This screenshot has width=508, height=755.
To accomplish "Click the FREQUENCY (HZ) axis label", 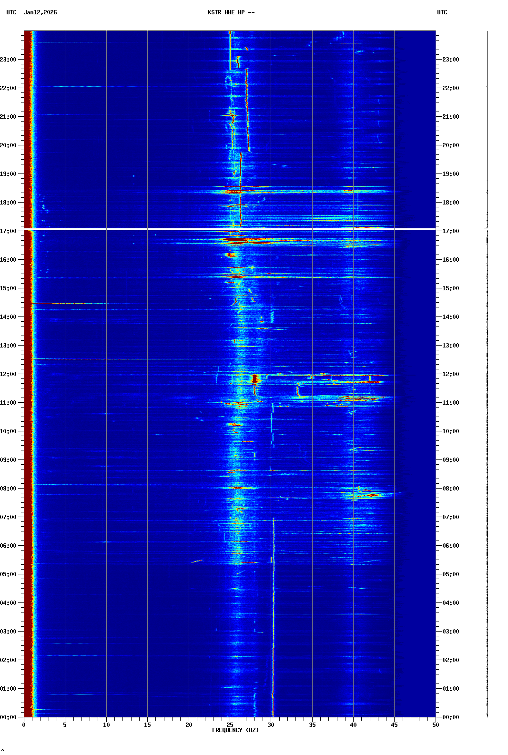I will [235, 730].
